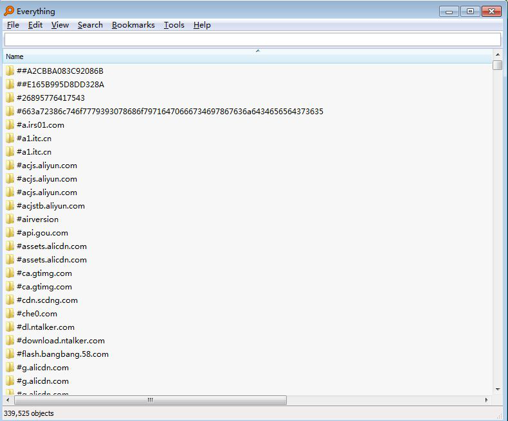The image size is (508, 421).
Task: Click the vertical scrollbar thumb
Action: click(x=497, y=65)
